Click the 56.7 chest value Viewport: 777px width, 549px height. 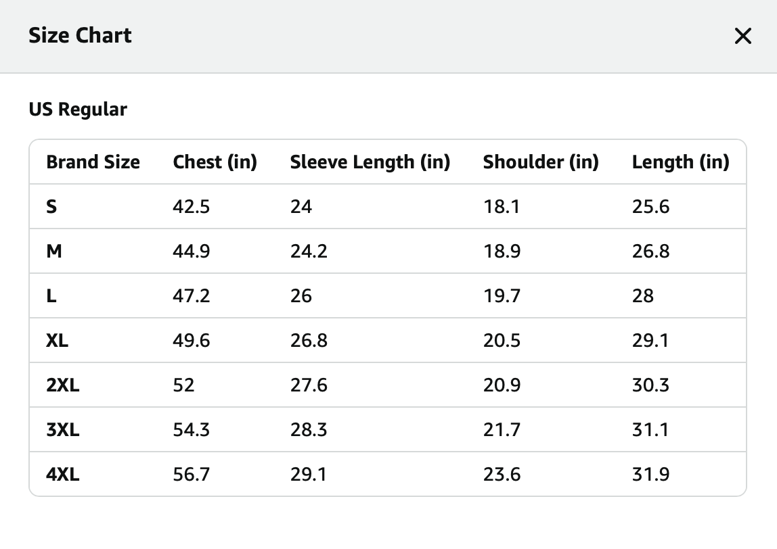click(192, 474)
